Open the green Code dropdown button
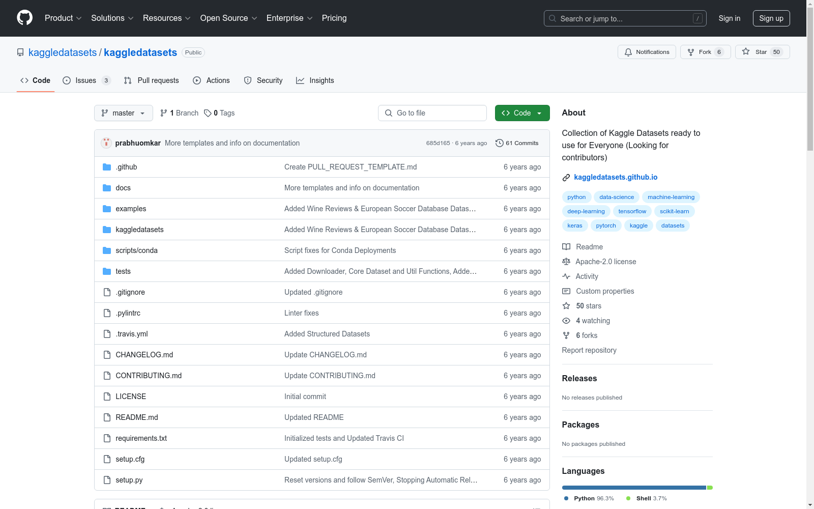The image size is (814, 509). point(522,113)
